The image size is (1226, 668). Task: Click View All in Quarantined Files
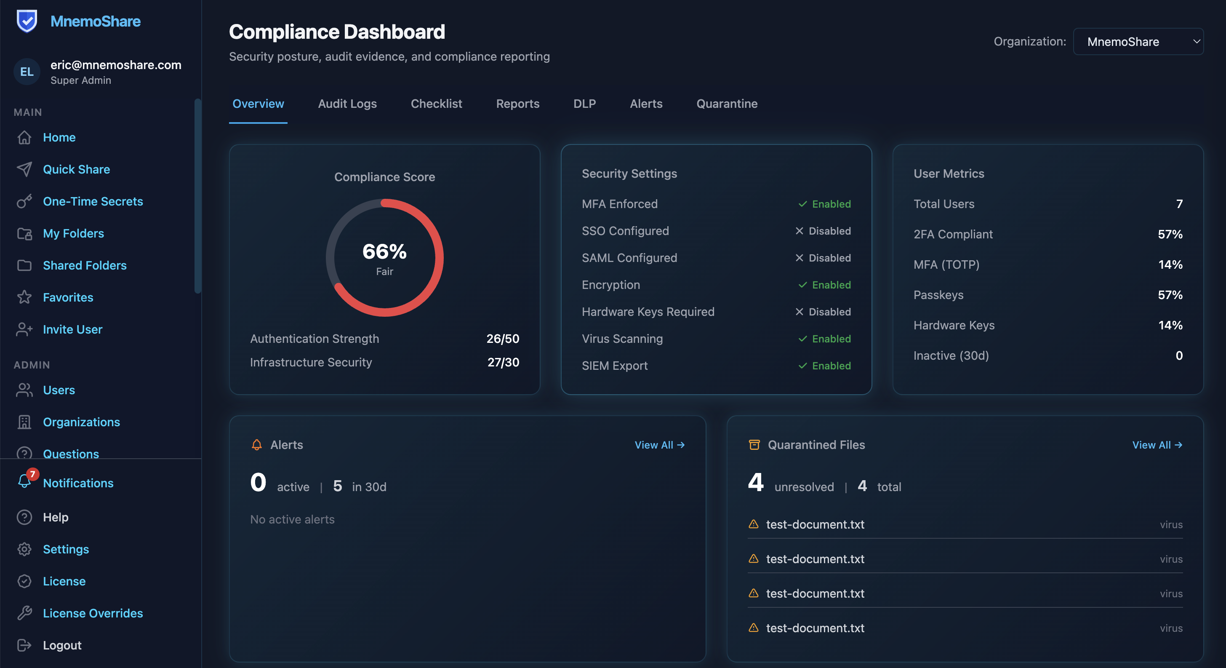click(1157, 445)
